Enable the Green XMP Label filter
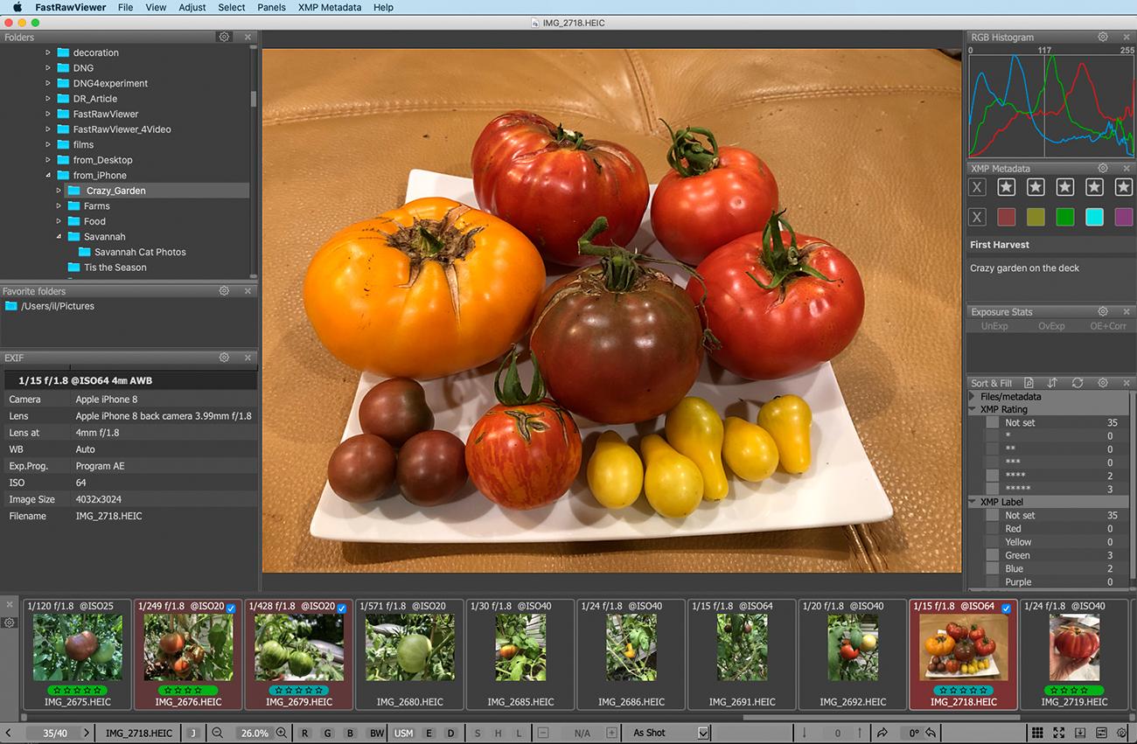 point(993,555)
